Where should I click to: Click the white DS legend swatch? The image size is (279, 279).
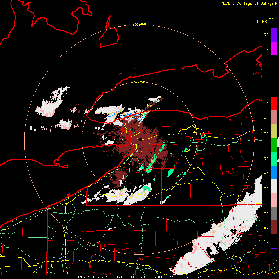tap(274, 186)
